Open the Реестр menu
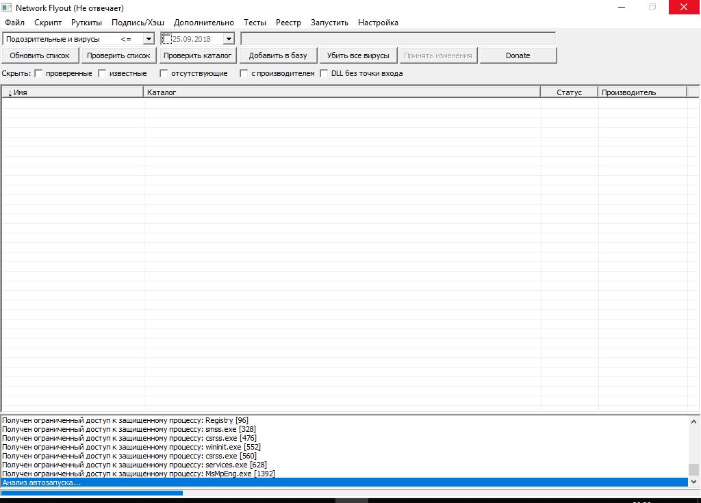This screenshot has height=503, width=701. (288, 23)
